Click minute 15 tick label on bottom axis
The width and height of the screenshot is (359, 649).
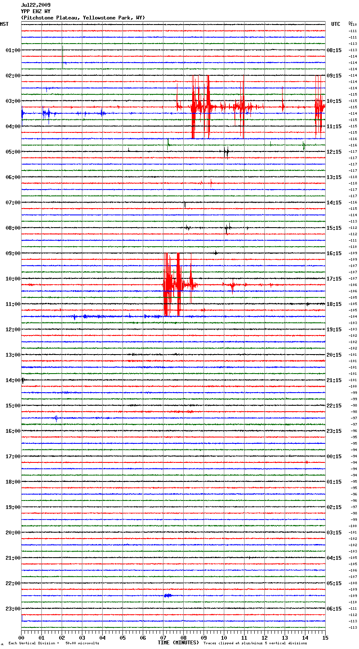tap(325, 638)
